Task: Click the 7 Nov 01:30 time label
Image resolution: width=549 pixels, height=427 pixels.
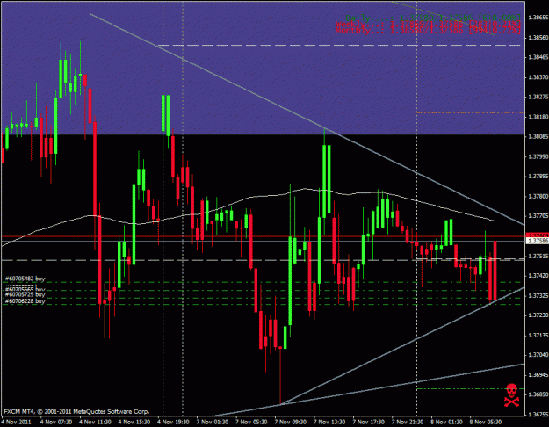Action: click(x=213, y=422)
